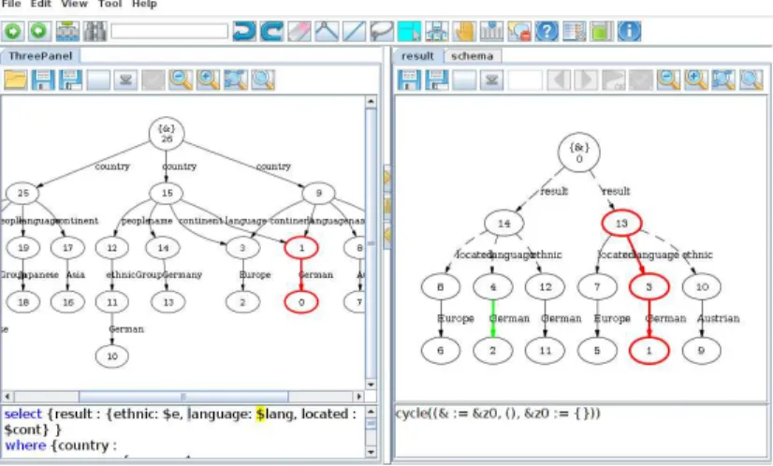Select the ThreePanel tab
Image resolution: width=773 pixels, height=466 pixels.
(x=40, y=56)
